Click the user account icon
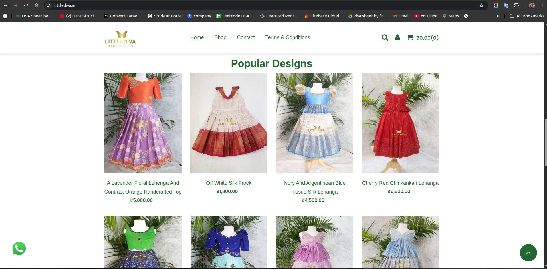The height and width of the screenshot is (269, 547). [397, 37]
